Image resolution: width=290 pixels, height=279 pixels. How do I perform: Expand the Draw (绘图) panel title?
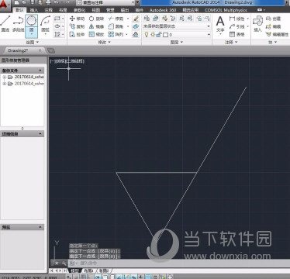(x=33, y=42)
